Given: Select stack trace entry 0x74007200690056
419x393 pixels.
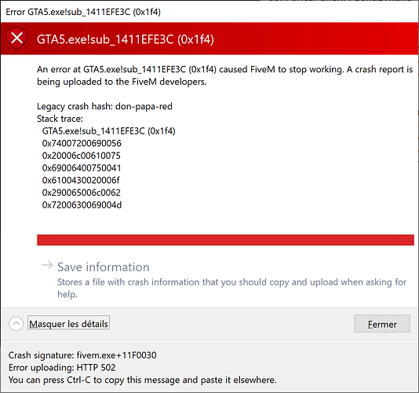Looking at the screenshot, I should [x=82, y=143].
